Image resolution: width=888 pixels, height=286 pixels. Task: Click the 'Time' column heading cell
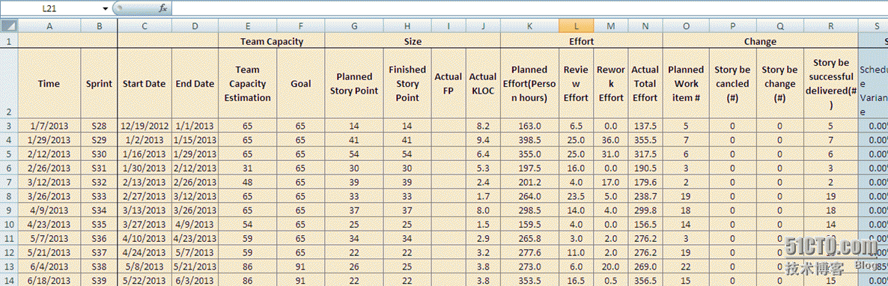click(49, 84)
